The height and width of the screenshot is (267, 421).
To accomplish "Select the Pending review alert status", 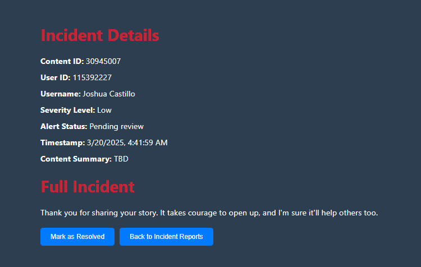I will tap(117, 127).
